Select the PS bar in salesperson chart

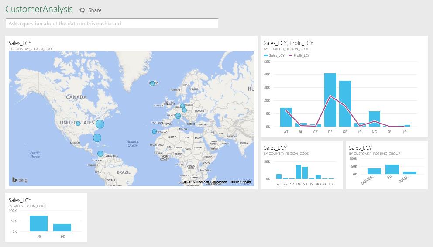[x=62, y=227]
